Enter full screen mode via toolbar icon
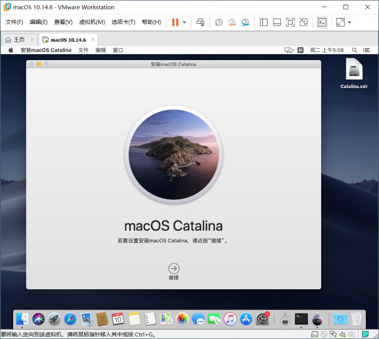The width and height of the screenshot is (379, 339). [290, 22]
